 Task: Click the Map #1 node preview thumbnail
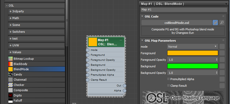pyautogui.click(x=93, y=42)
